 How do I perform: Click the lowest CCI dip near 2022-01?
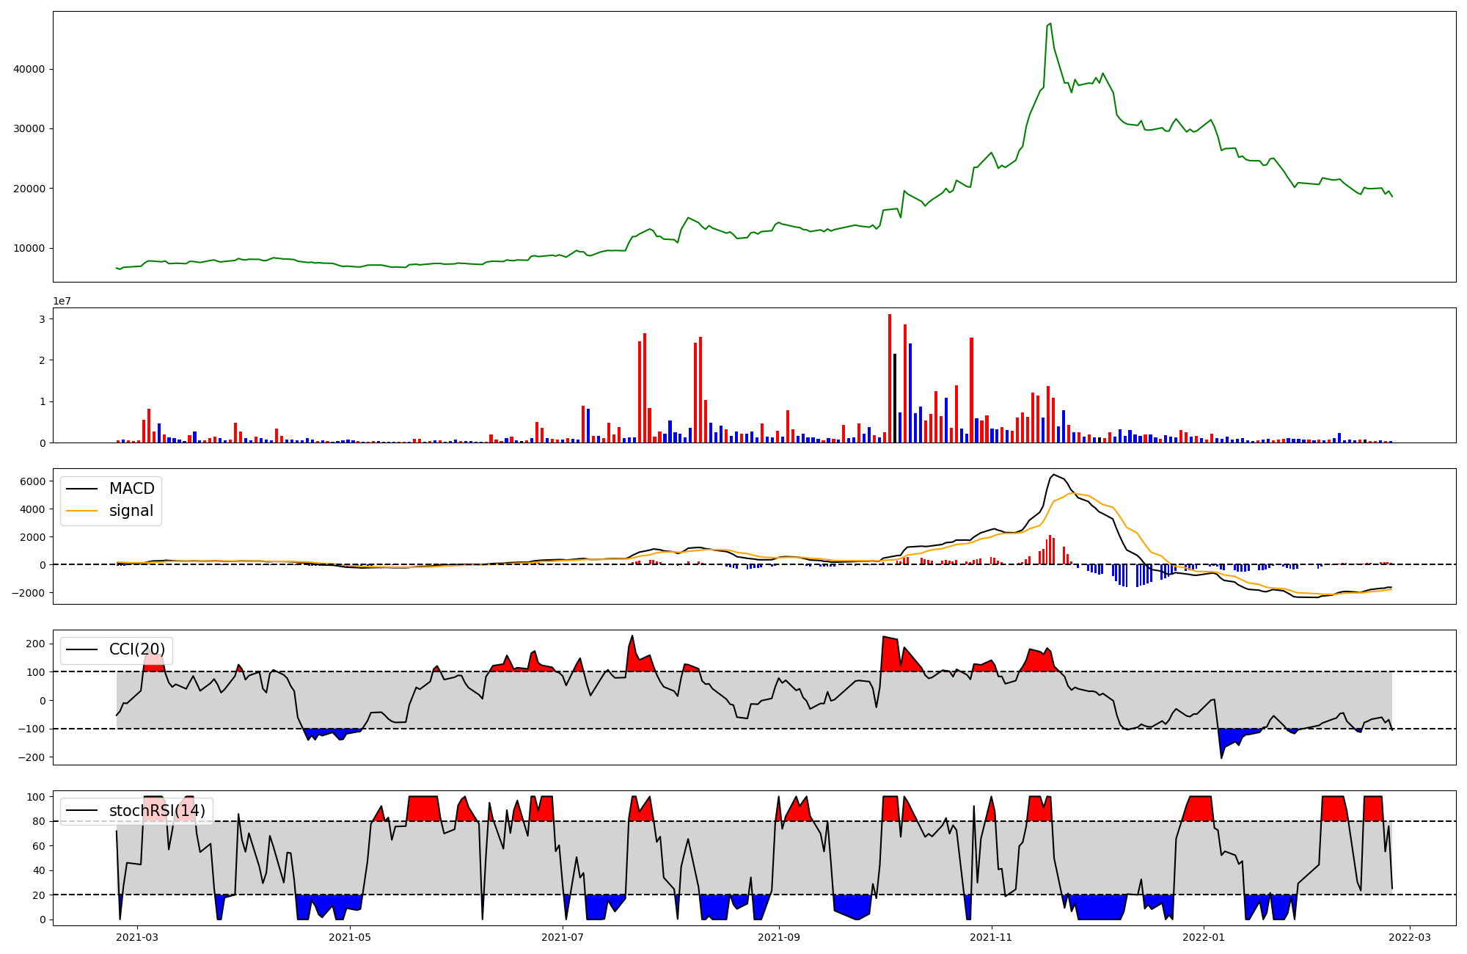click(x=1221, y=757)
